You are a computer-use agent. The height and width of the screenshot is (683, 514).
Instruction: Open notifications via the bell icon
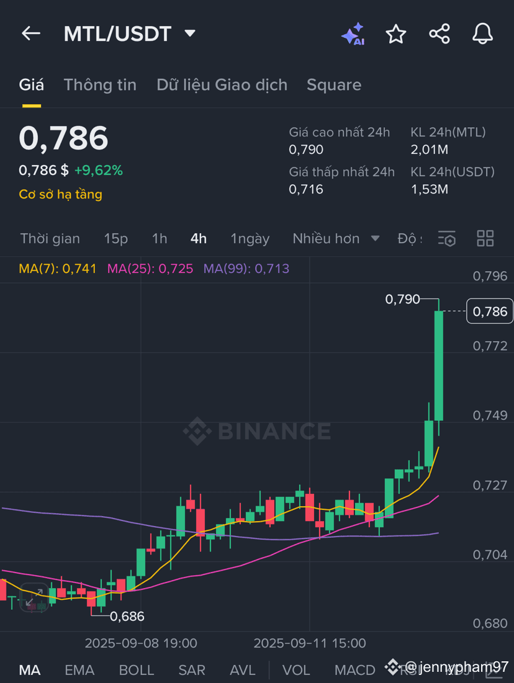pyautogui.click(x=483, y=33)
